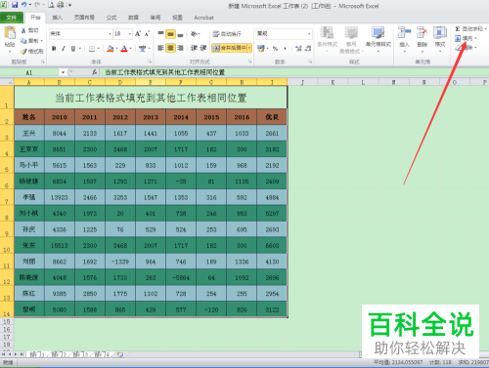Toggle Center horizontal alignment
489x368 pixels.
coord(170,48)
